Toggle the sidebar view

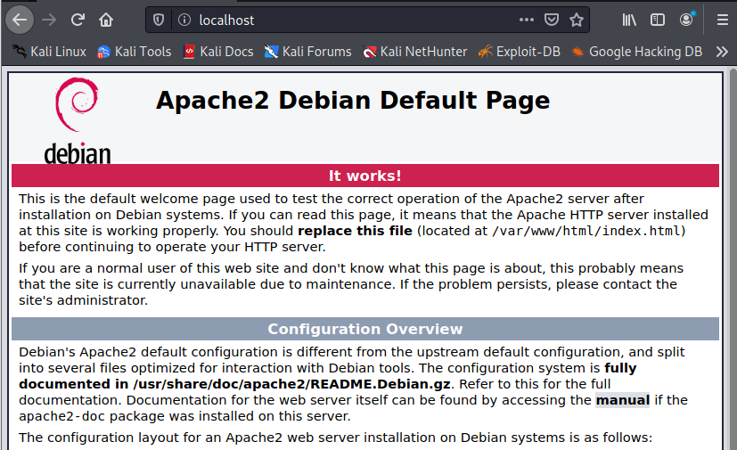(657, 20)
